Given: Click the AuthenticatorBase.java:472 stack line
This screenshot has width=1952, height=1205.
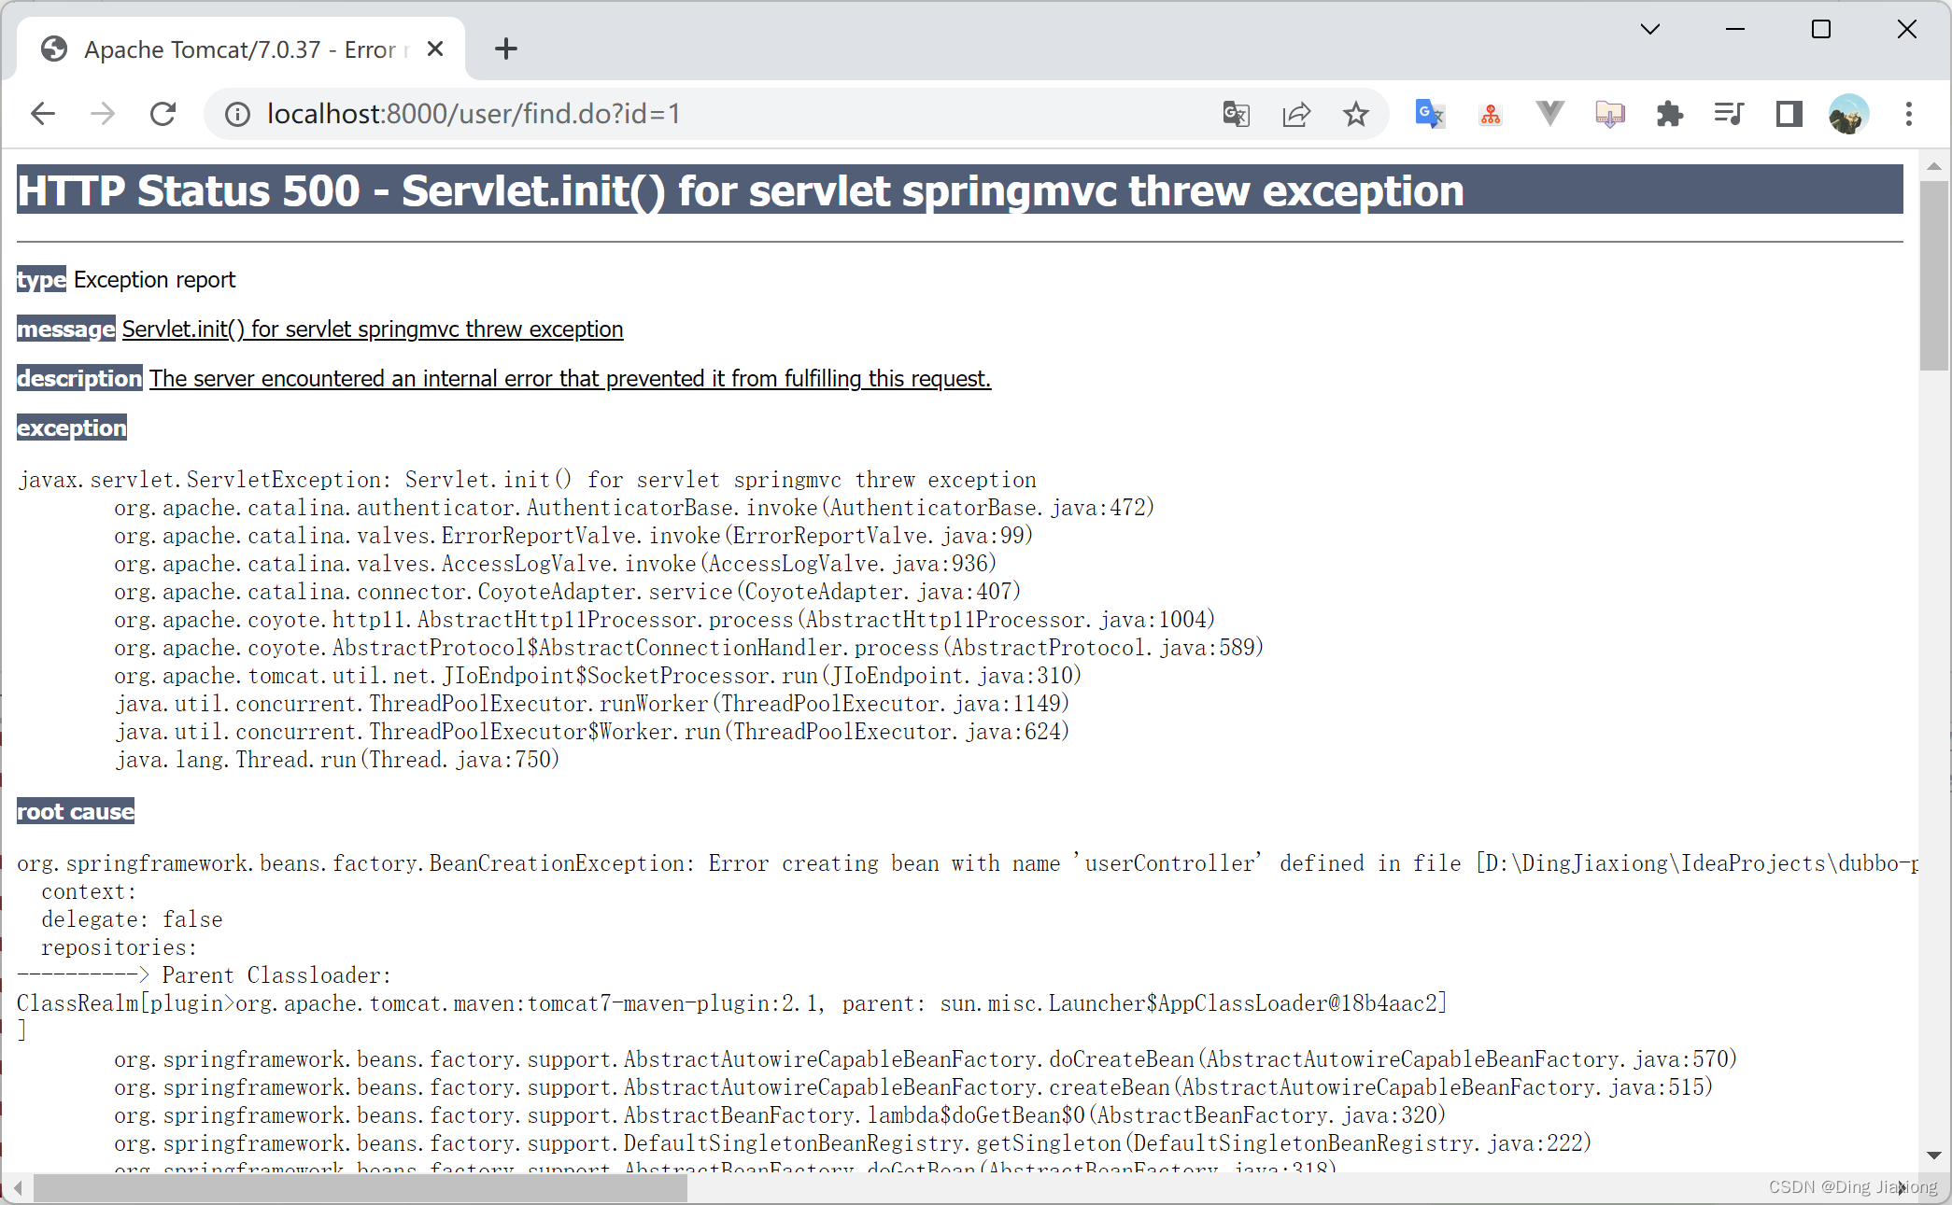Looking at the screenshot, I should tap(634, 508).
